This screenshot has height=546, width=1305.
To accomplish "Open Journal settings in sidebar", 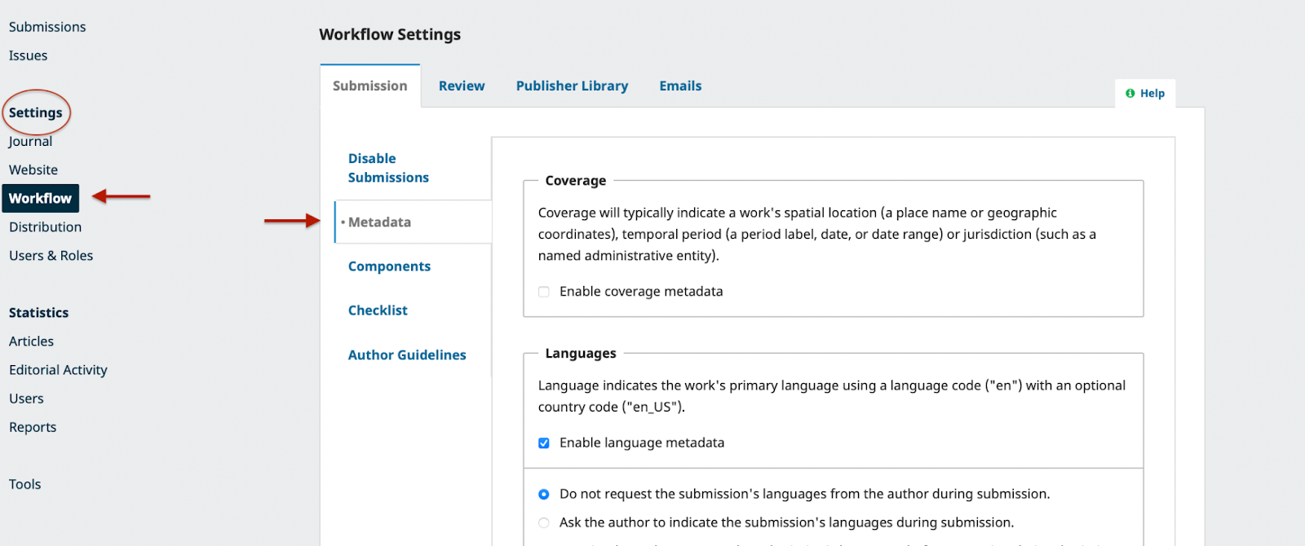I will [x=31, y=142].
